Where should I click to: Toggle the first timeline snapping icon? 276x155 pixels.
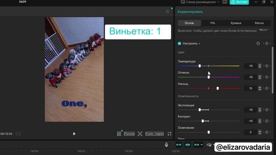[x=179, y=145]
